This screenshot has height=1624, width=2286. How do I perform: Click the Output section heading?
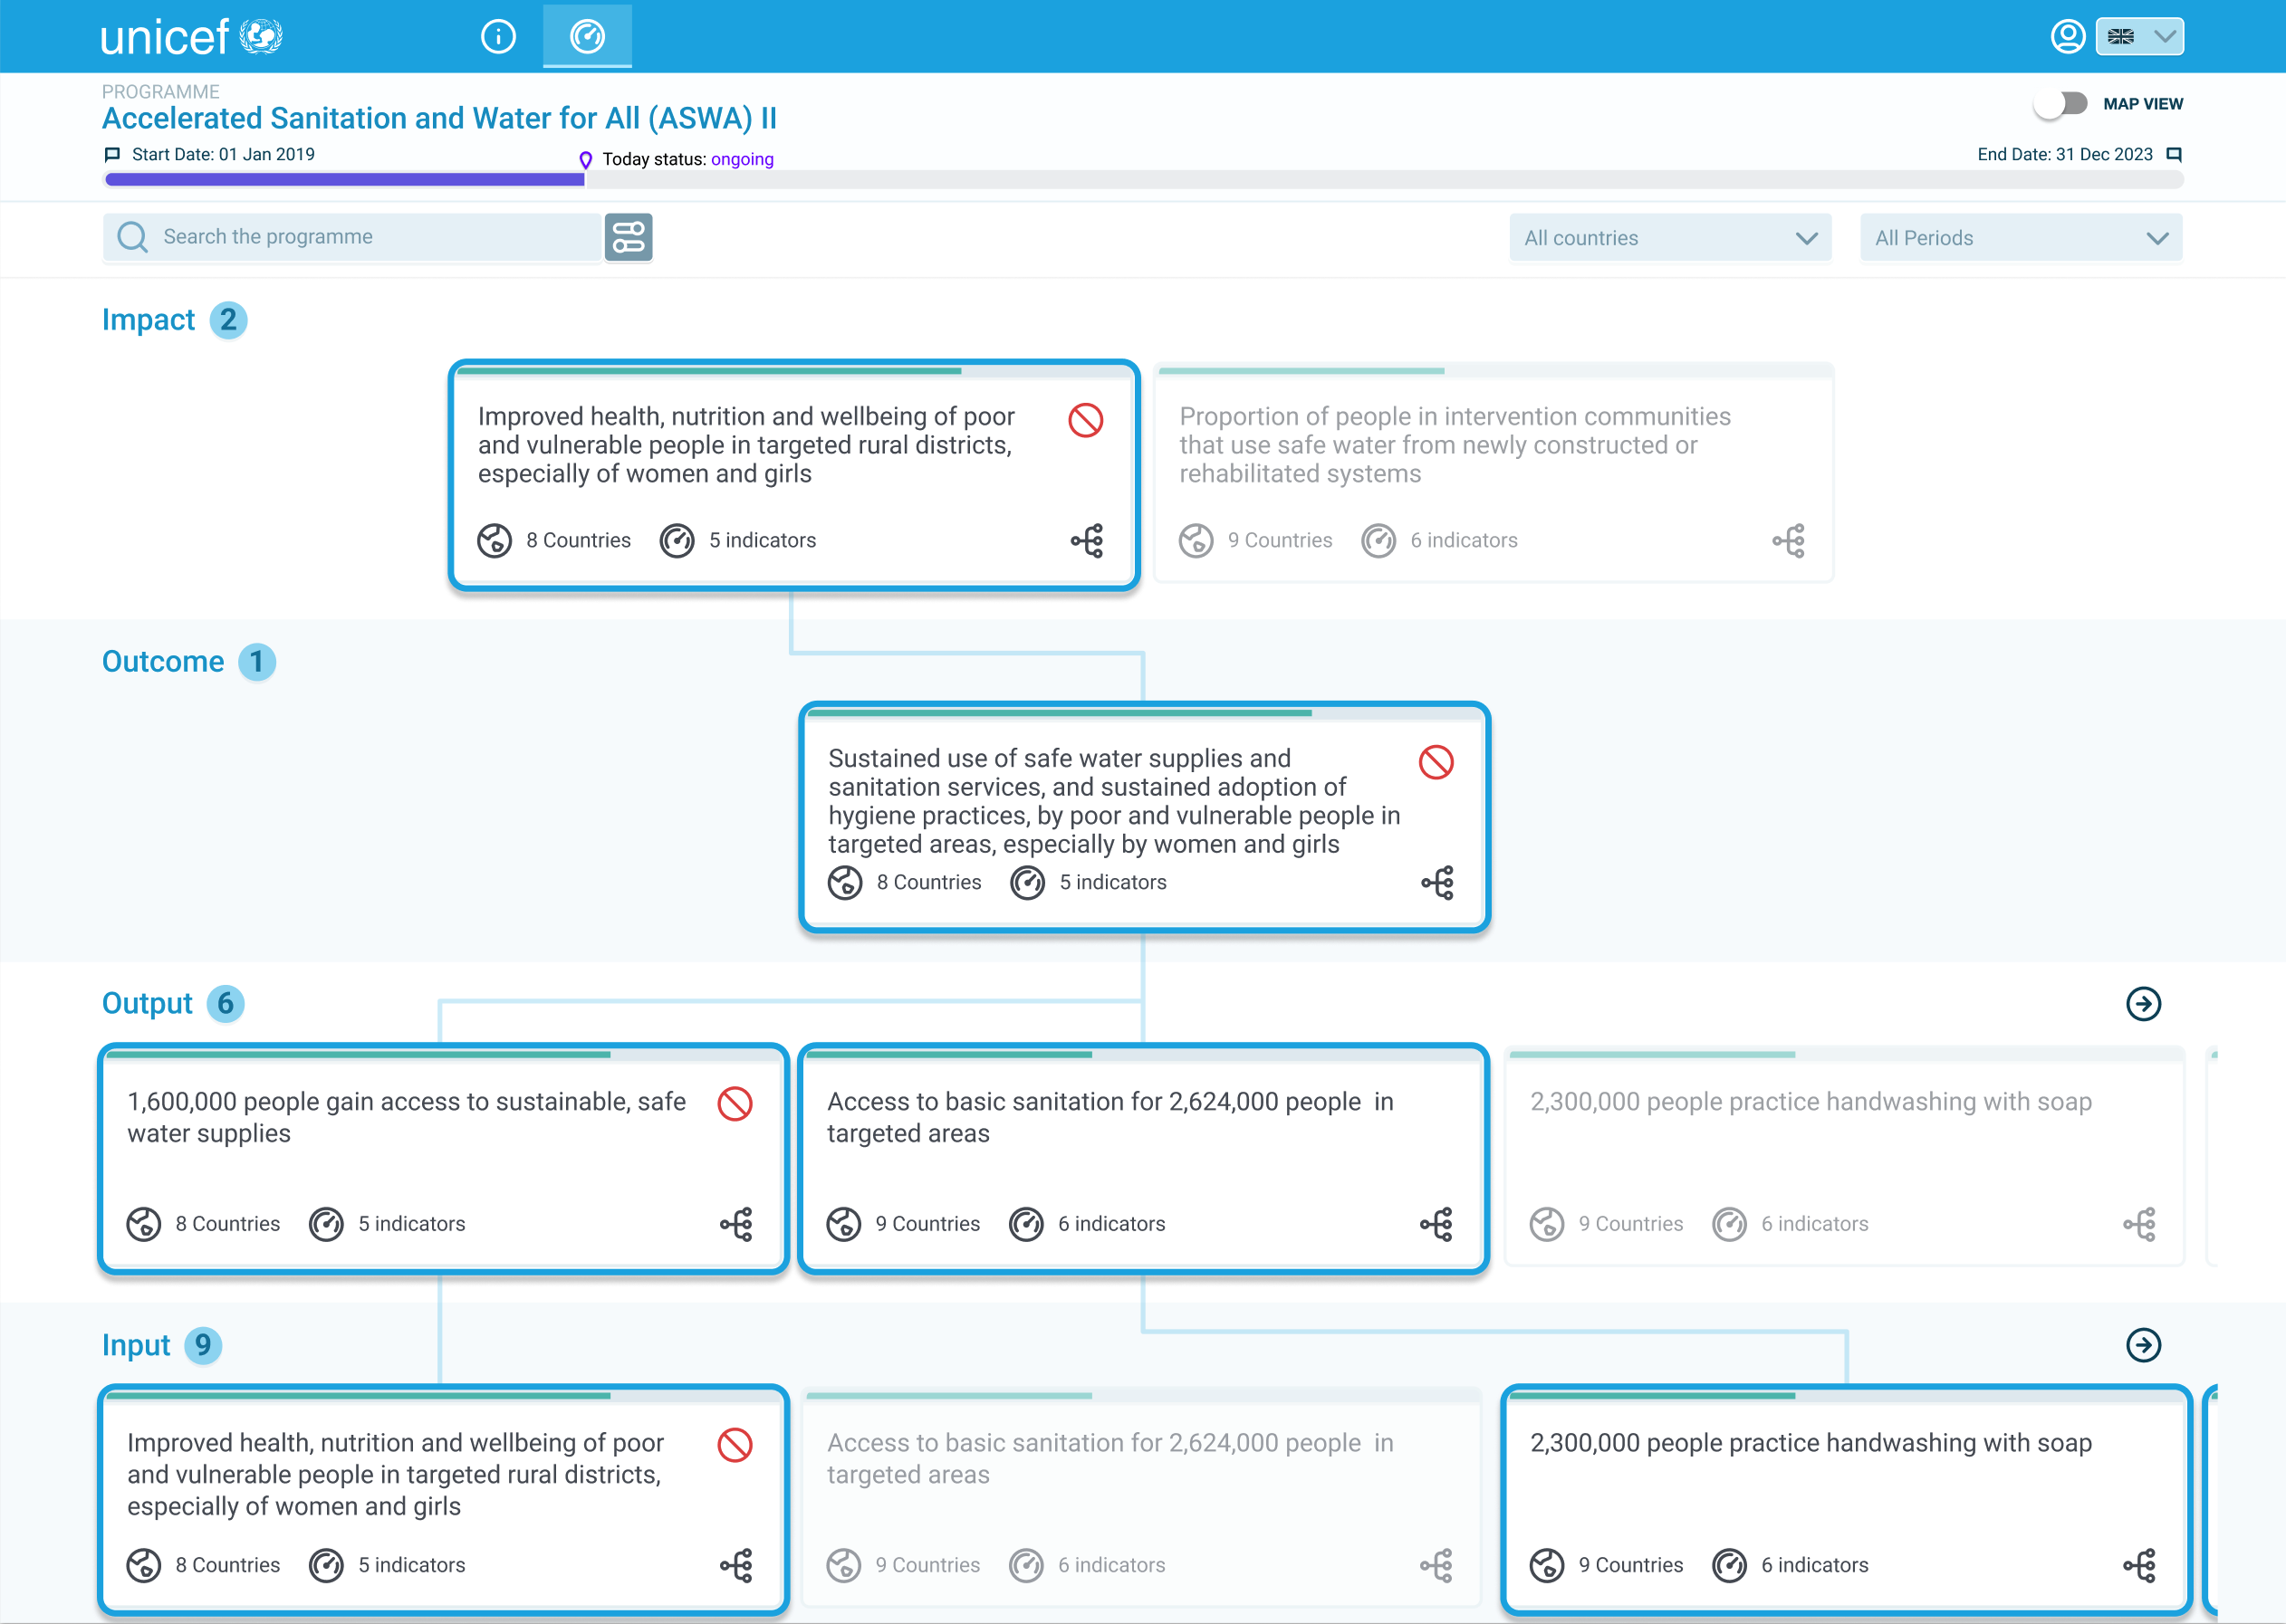click(147, 1003)
